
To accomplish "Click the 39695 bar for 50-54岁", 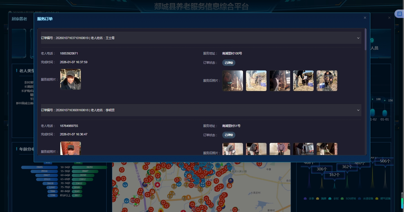I will [x=39, y=167].
